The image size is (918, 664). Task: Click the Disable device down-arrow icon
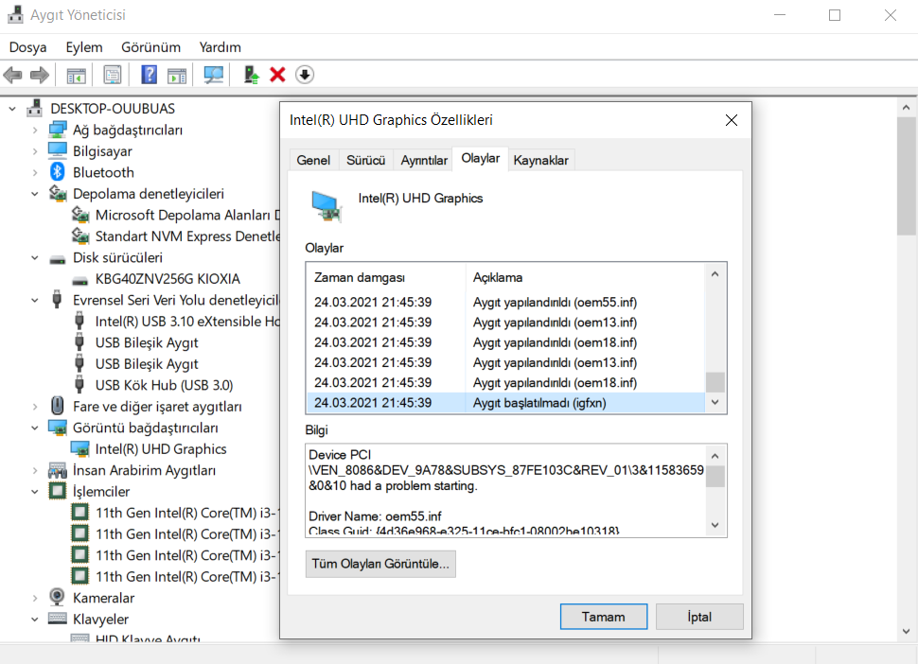(x=304, y=74)
